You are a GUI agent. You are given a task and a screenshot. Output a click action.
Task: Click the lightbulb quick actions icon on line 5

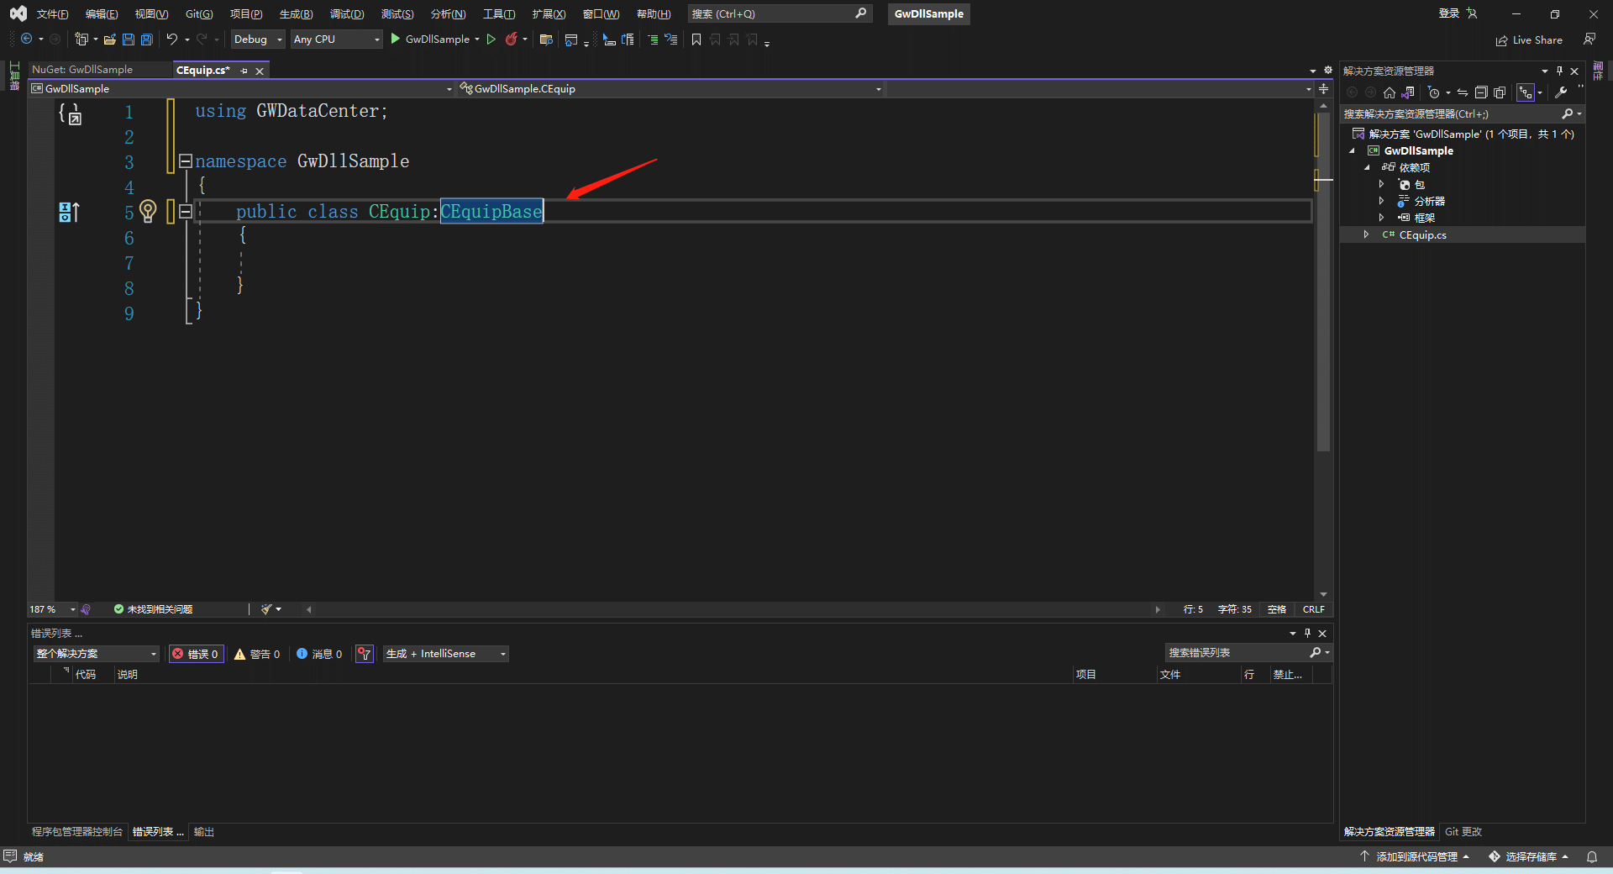148,210
